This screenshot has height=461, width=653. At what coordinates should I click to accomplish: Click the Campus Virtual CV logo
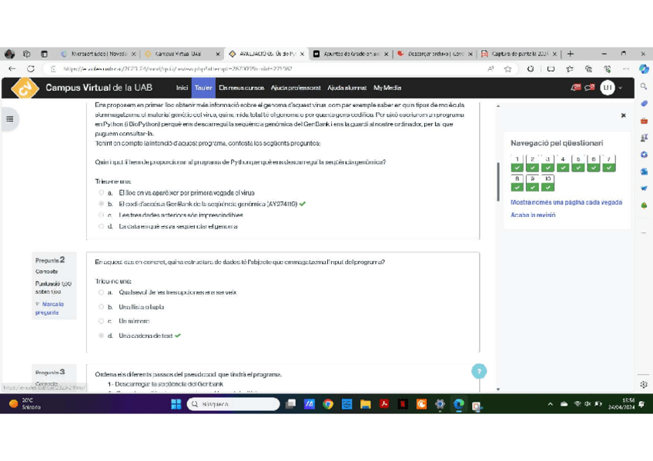click(25, 88)
